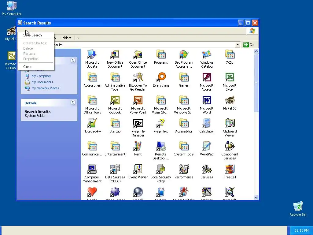This screenshot has width=313, height=235.
Task: Select the Remote Desktop Connection icon
Action: point(161,151)
